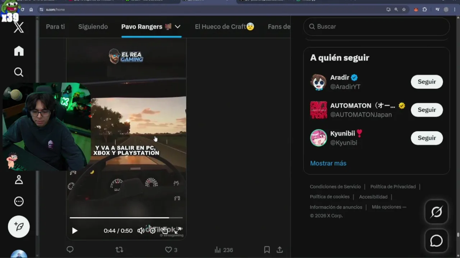The image size is (460, 258).
Task: Switch to the Siguiendo tab
Action: pyautogui.click(x=93, y=27)
